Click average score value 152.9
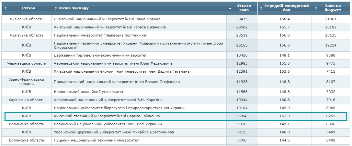This screenshot has width=352, height=146. point(285,116)
